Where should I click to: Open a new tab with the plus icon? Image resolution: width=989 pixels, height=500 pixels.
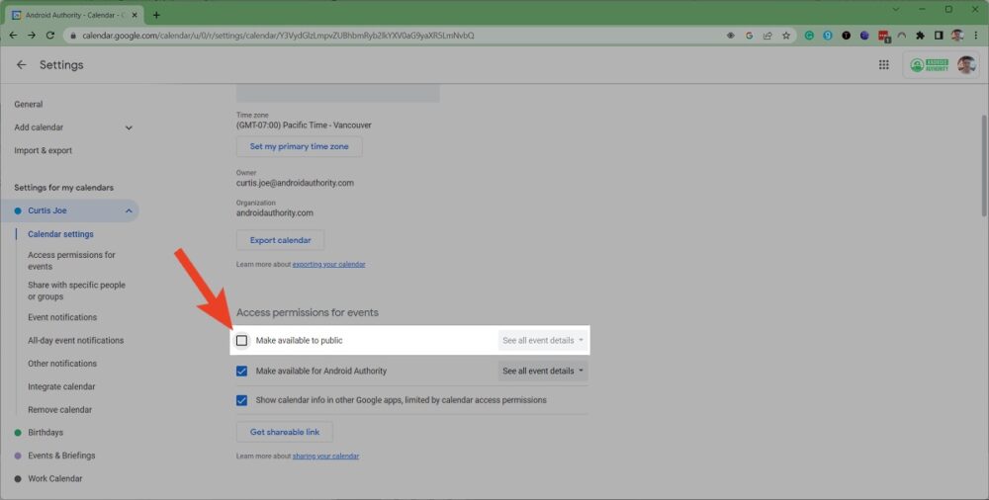pyautogui.click(x=156, y=15)
